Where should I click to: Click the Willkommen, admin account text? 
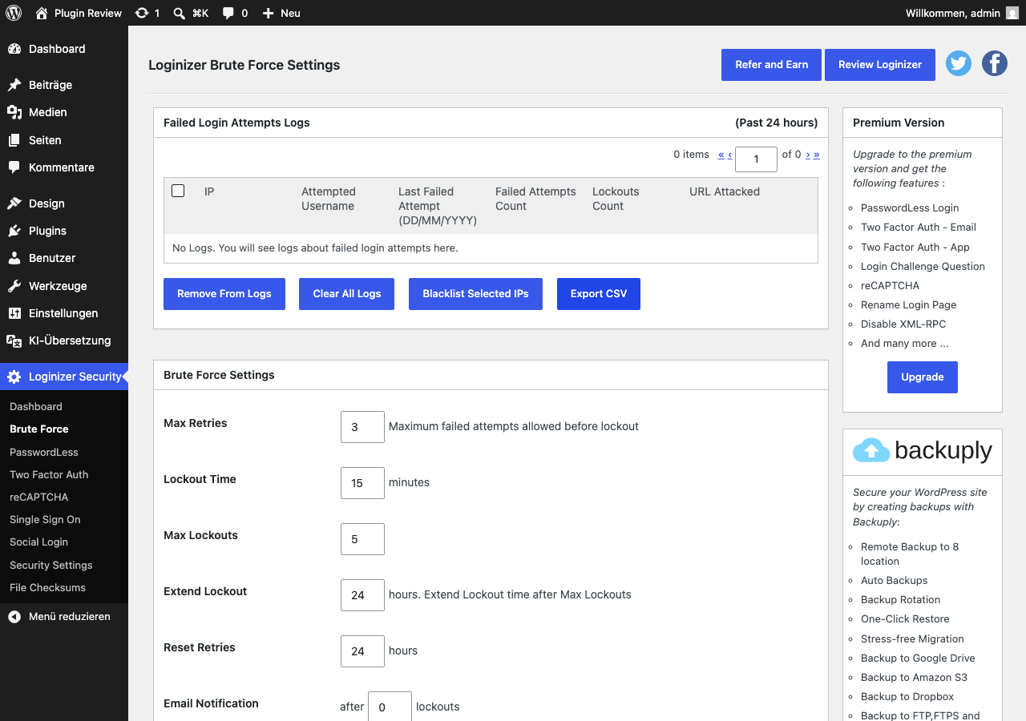tap(952, 13)
